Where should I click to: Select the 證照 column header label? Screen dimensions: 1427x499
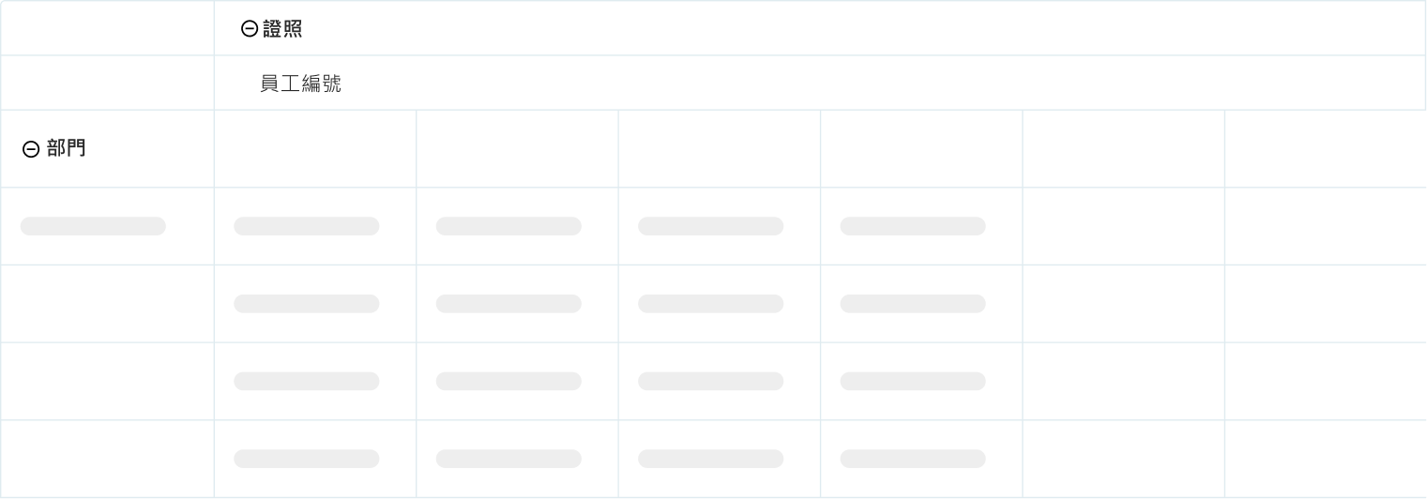[282, 29]
